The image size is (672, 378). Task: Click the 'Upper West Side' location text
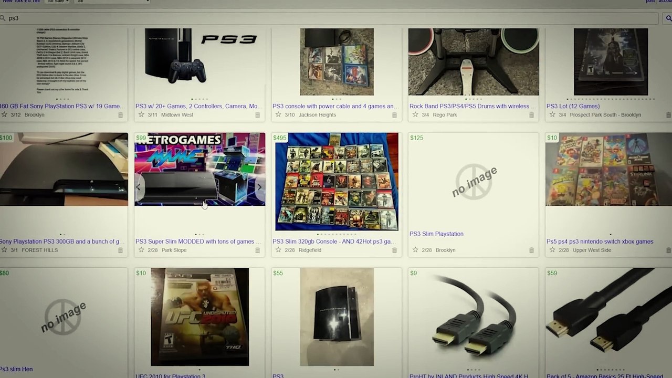tap(592, 250)
